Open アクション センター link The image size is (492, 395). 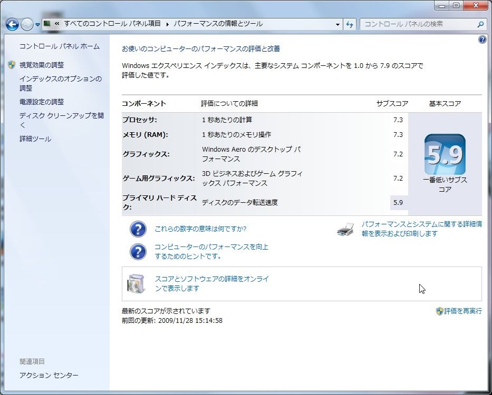[x=49, y=375]
